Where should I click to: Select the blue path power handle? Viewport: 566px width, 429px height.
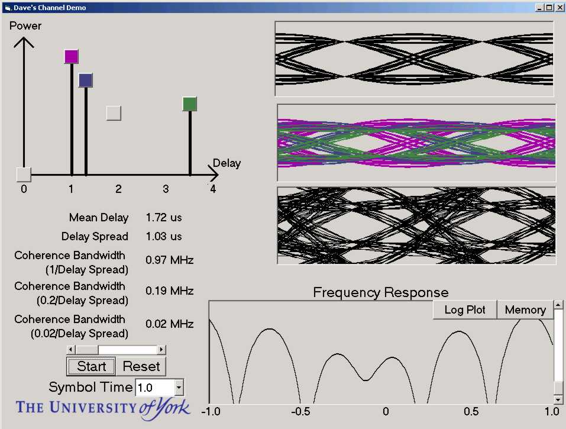pyautogui.click(x=86, y=80)
